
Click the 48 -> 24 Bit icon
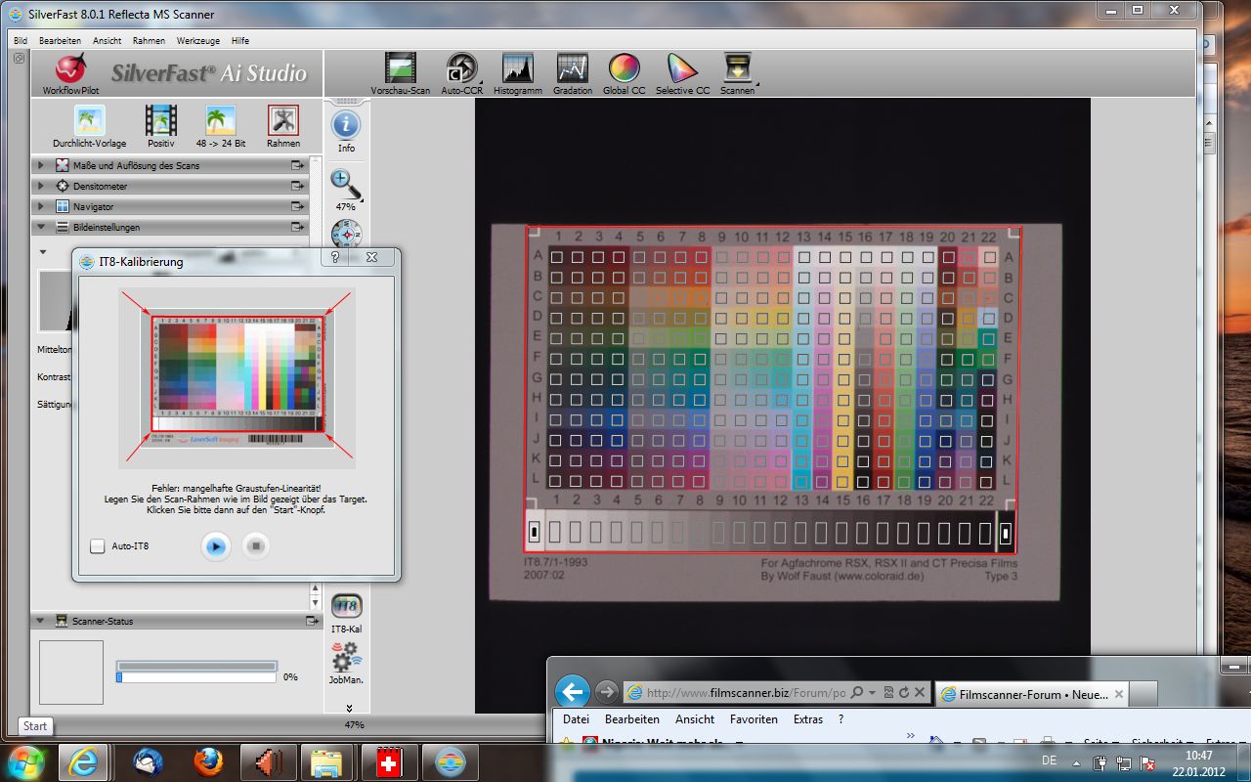coord(221,121)
